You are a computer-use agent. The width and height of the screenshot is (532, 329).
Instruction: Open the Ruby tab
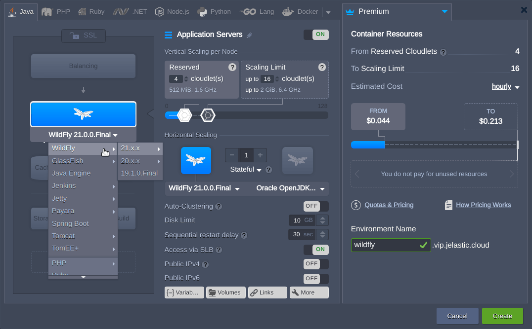pyautogui.click(x=91, y=12)
